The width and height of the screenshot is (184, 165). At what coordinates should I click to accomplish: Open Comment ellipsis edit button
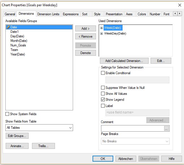(x=166, y=128)
